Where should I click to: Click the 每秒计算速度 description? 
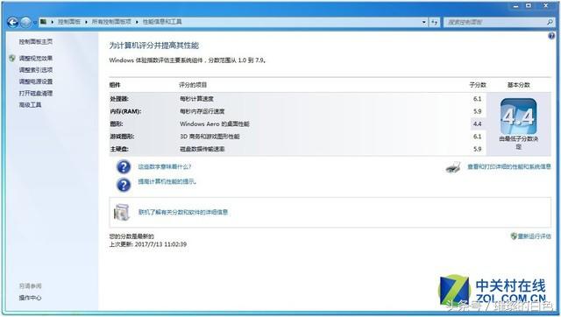coord(196,99)
